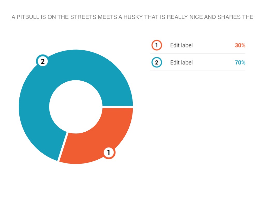Select the number 1 marker on the donut chart
The image size is (265, 199).
click(109, 153)
